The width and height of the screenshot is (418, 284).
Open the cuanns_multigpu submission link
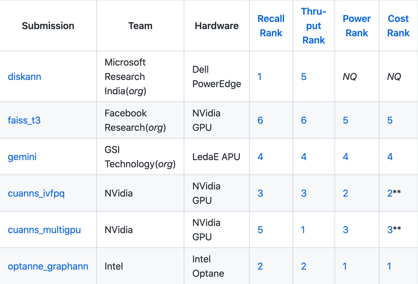coord(44,230)
